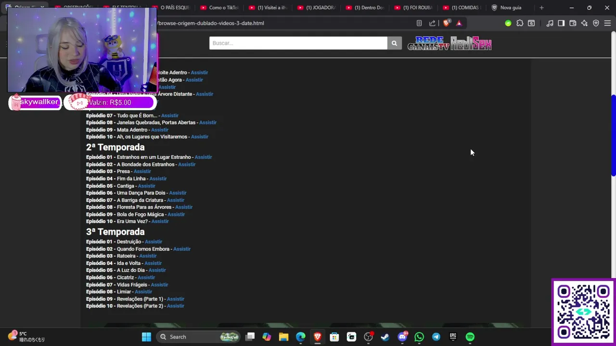Open Steam from the taskbar
This screenshot has width=616, height=346.
point(385,337)
